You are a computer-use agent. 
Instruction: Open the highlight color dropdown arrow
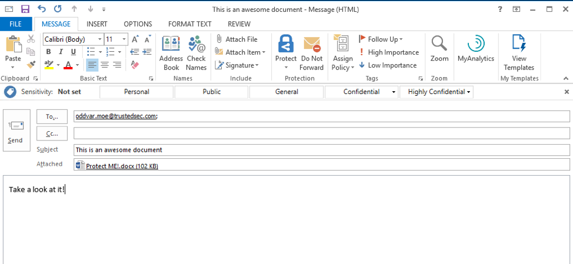(58, 65)
